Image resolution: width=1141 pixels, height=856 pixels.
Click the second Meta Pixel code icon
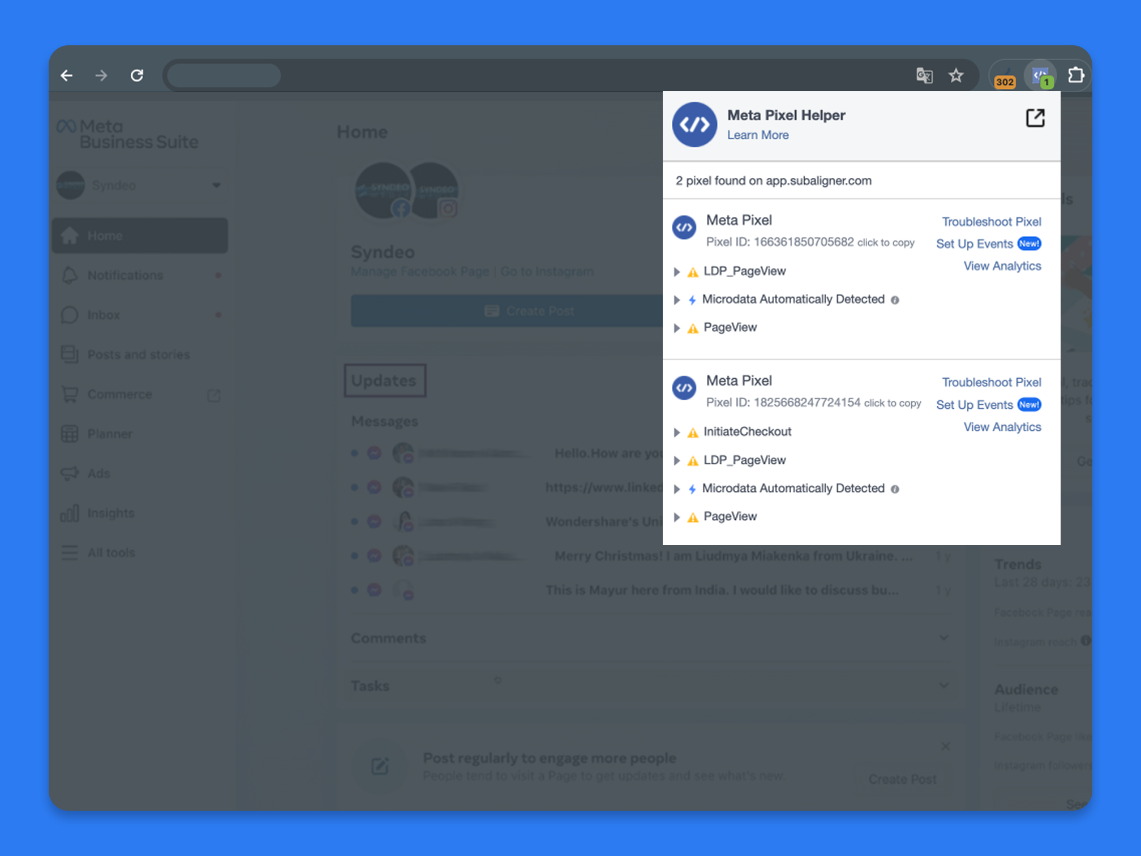click(684, 388)
